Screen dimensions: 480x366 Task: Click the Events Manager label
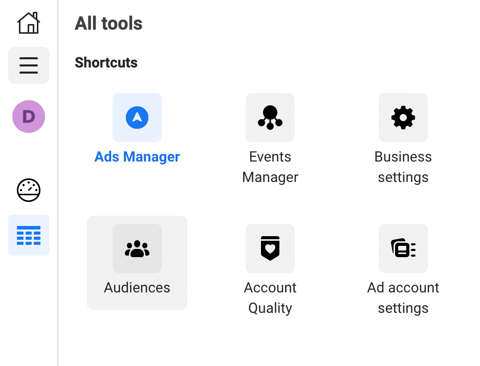click(270, 167)
